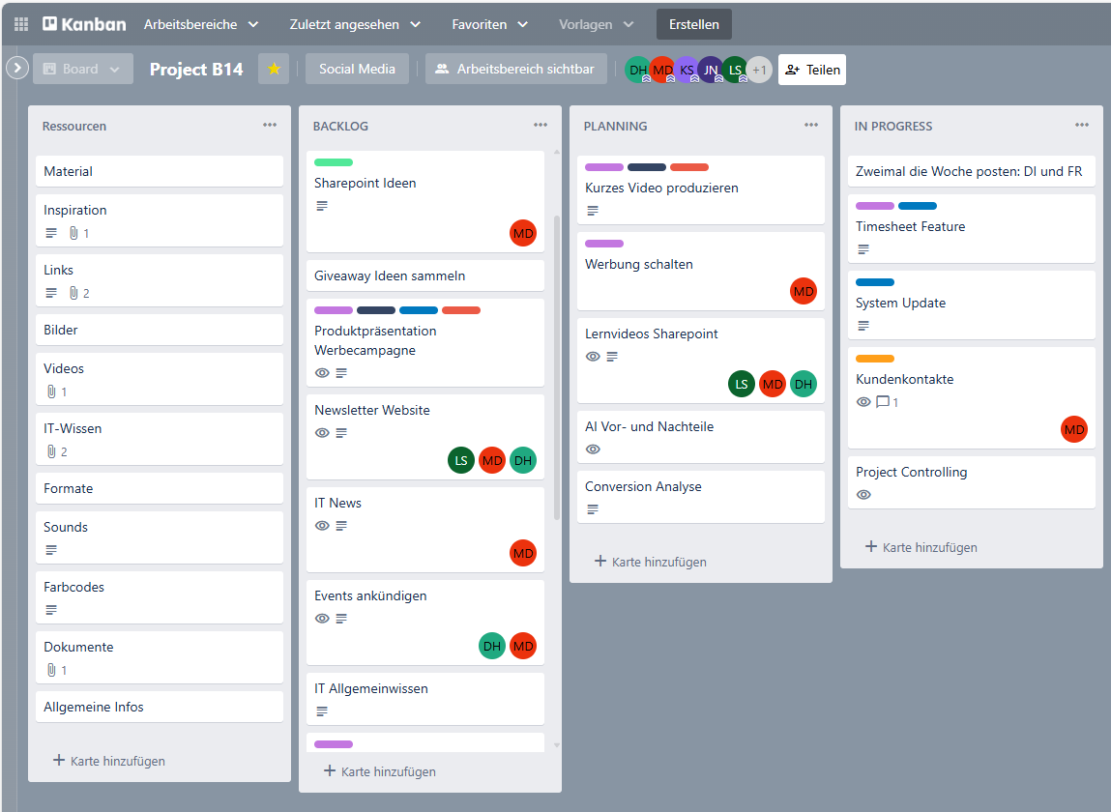Expand the collapsed sidebar arrow
1111x812 pixels.
16,68
